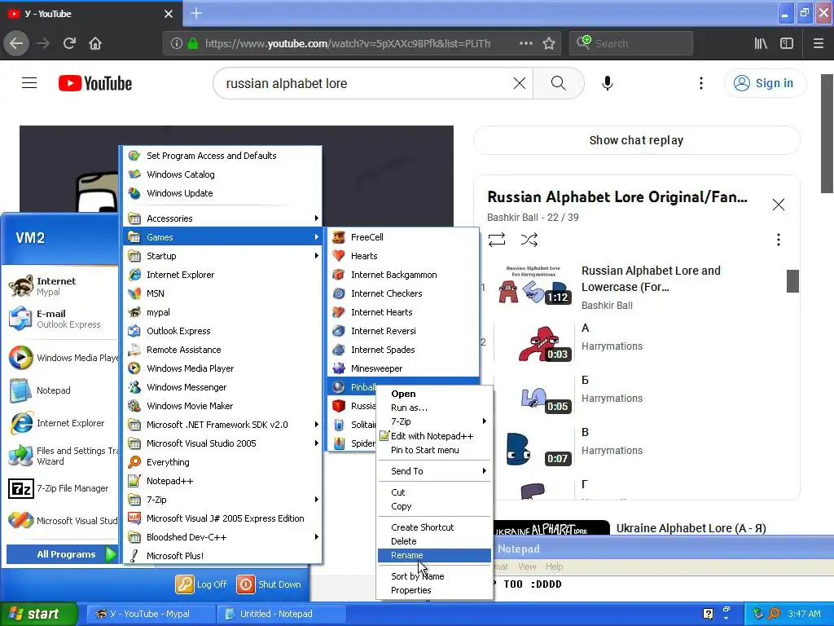This screenshot has height=626, width=834.
Task: Toggle playlist shuffle icon
Action: [529, 240]
